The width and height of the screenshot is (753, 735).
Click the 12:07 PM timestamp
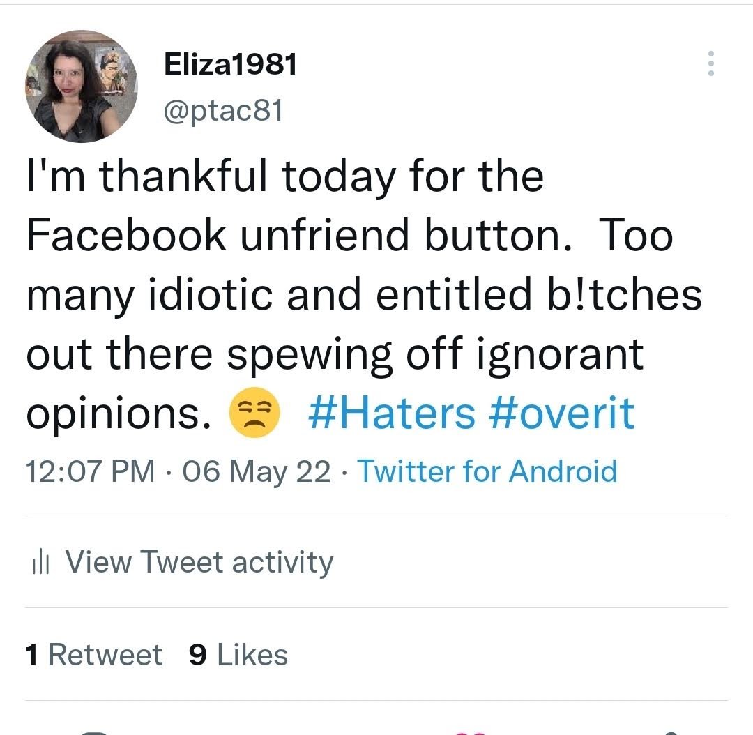point(91,471)
